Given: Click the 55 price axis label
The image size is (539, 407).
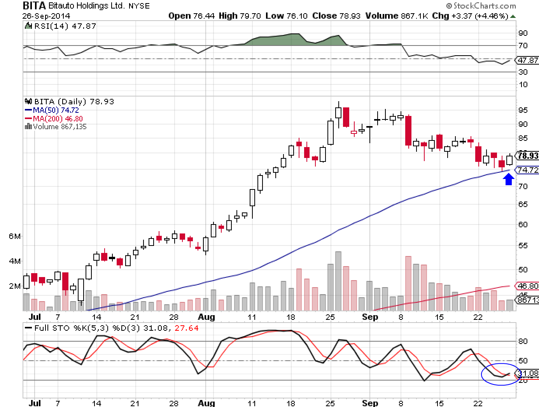Looking at the screenshot, I should tap(523, 246).
